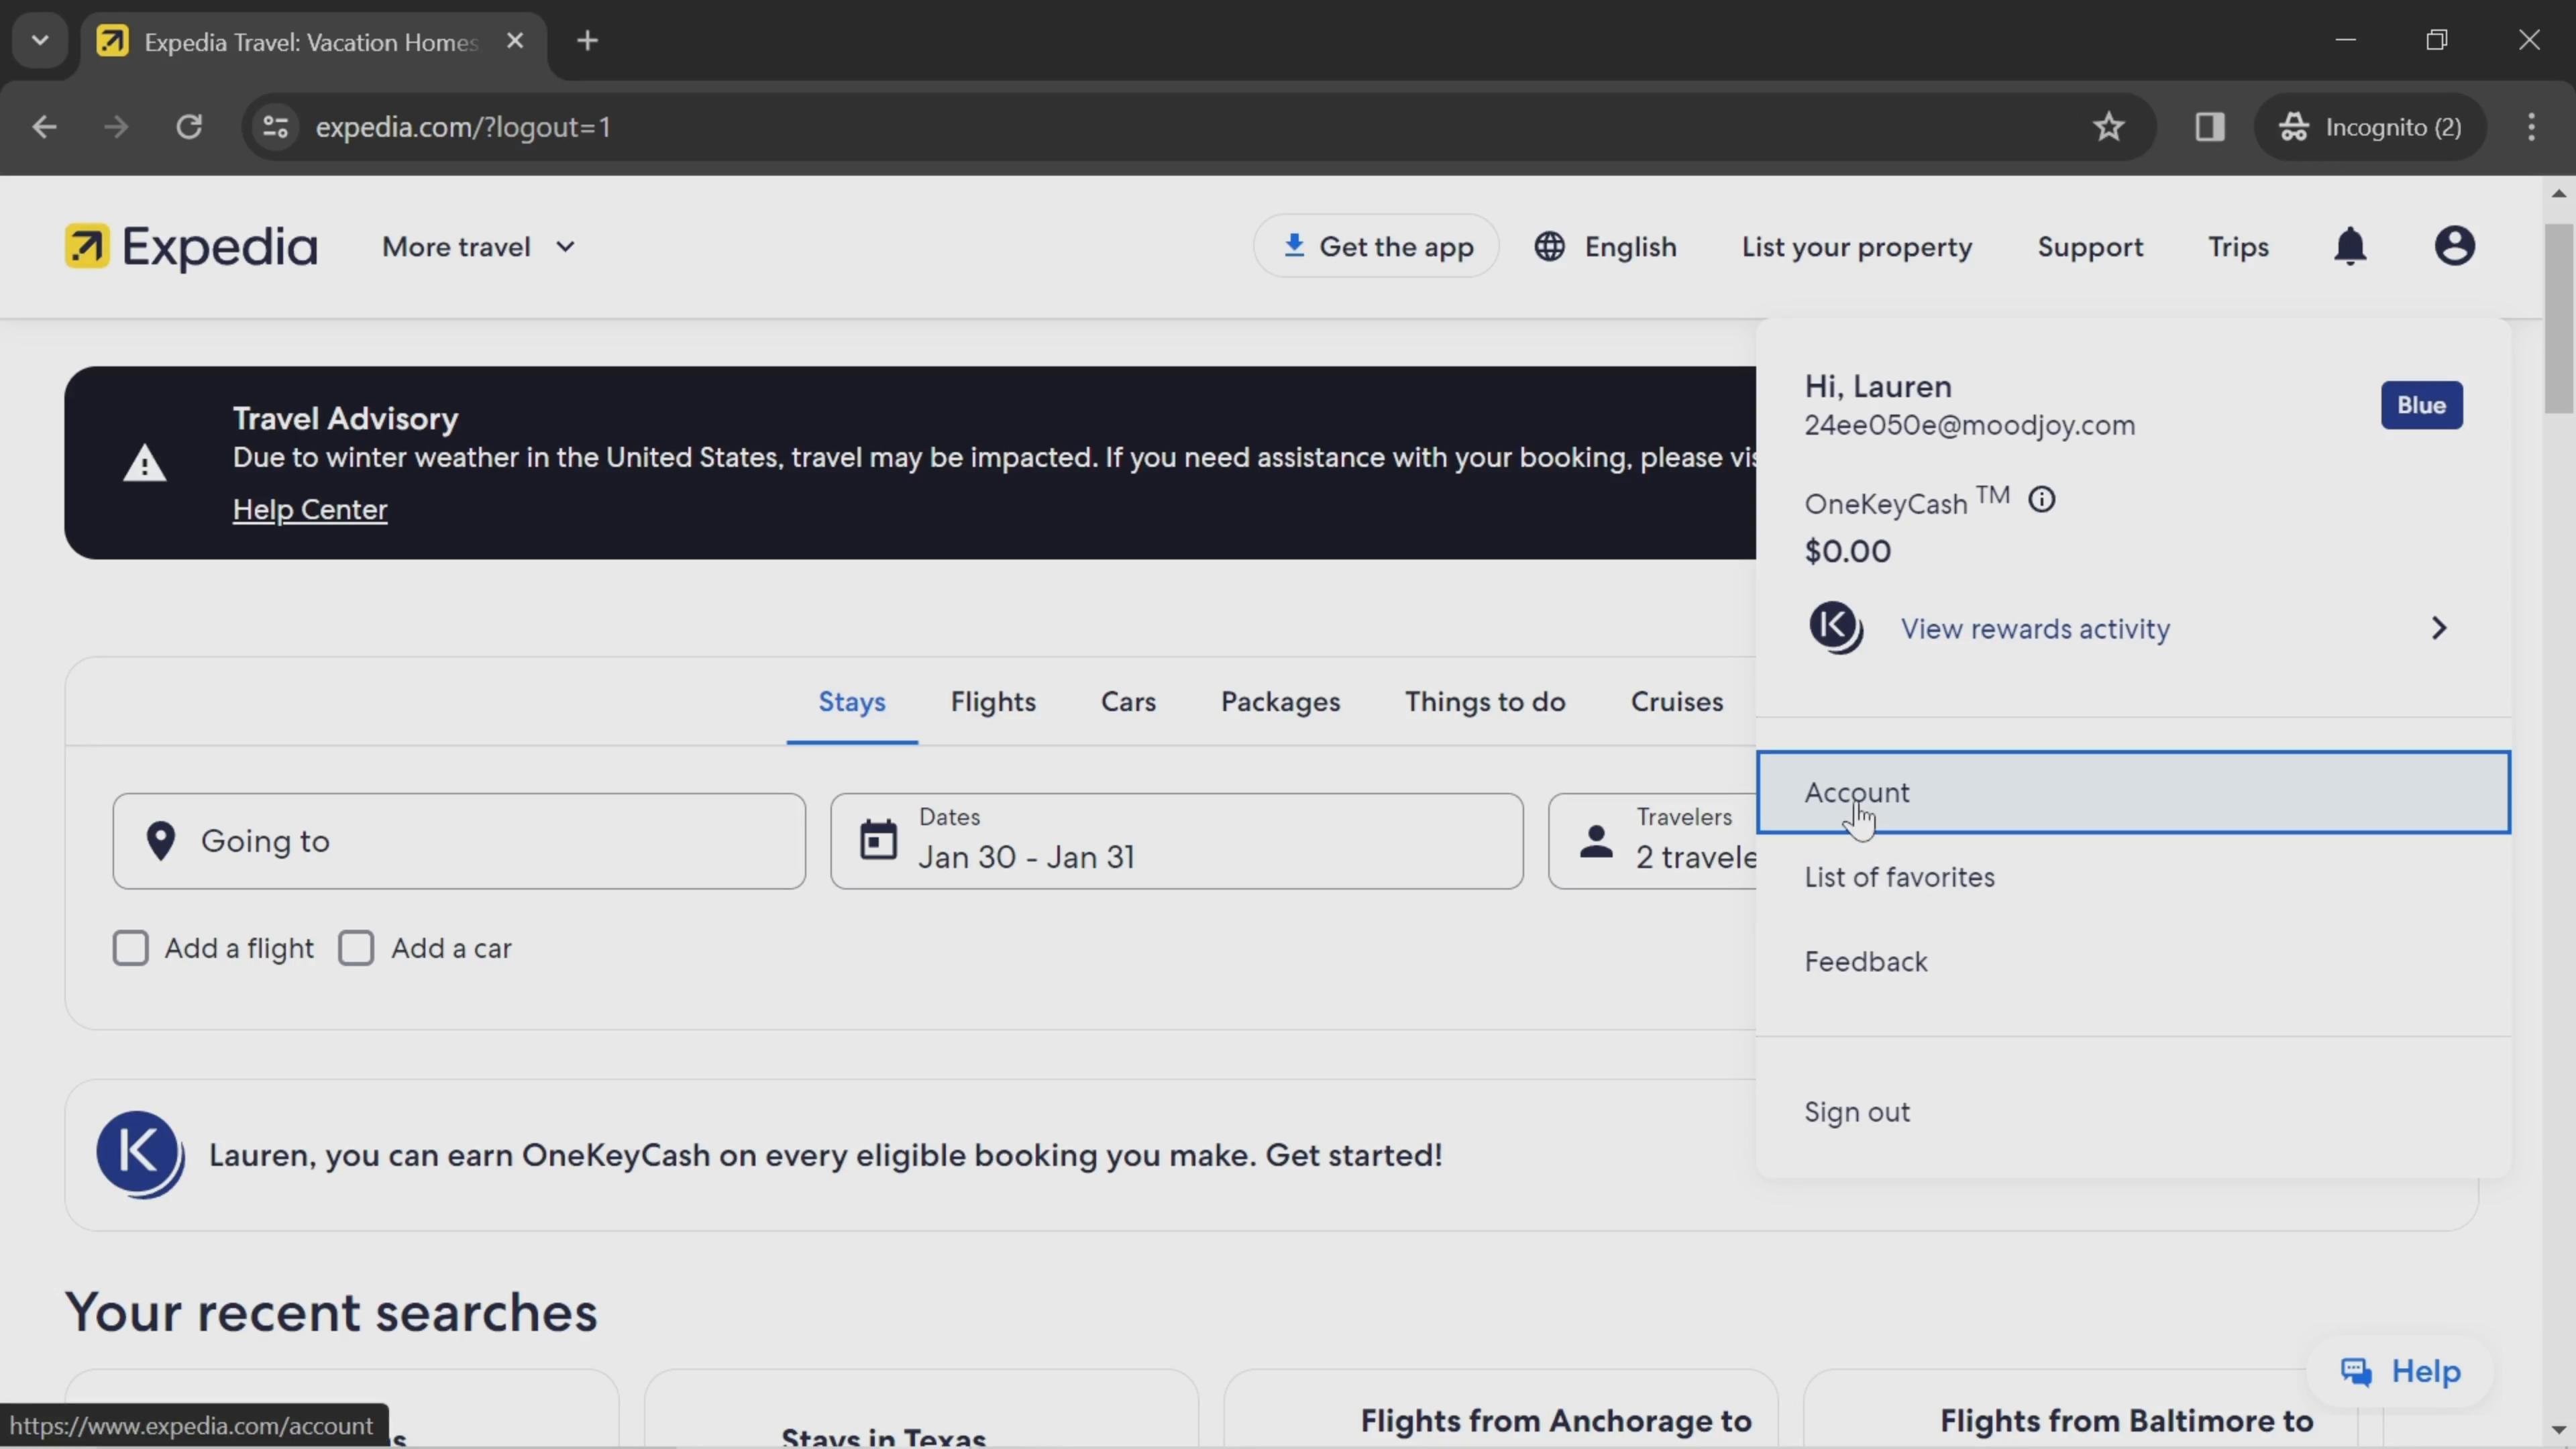
Task: Click the Dates Jan 30 - Jan 31 input field
Action: click(1175, 841)
